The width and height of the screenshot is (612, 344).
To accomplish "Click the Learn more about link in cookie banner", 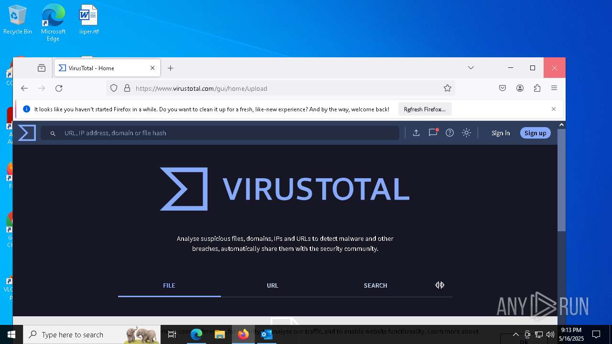I will point(453,331).
